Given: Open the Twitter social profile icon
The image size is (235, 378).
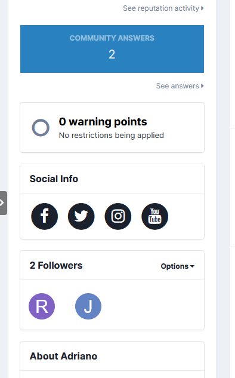Looking at the screenshot, I should click(x=81, y=216).
